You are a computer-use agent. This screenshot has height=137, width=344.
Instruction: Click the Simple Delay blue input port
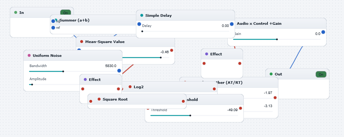pos(139,24)
